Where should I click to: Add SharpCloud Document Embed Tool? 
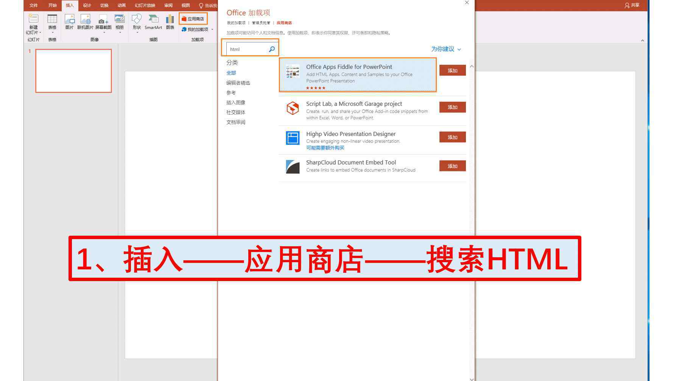click(452, 166)
